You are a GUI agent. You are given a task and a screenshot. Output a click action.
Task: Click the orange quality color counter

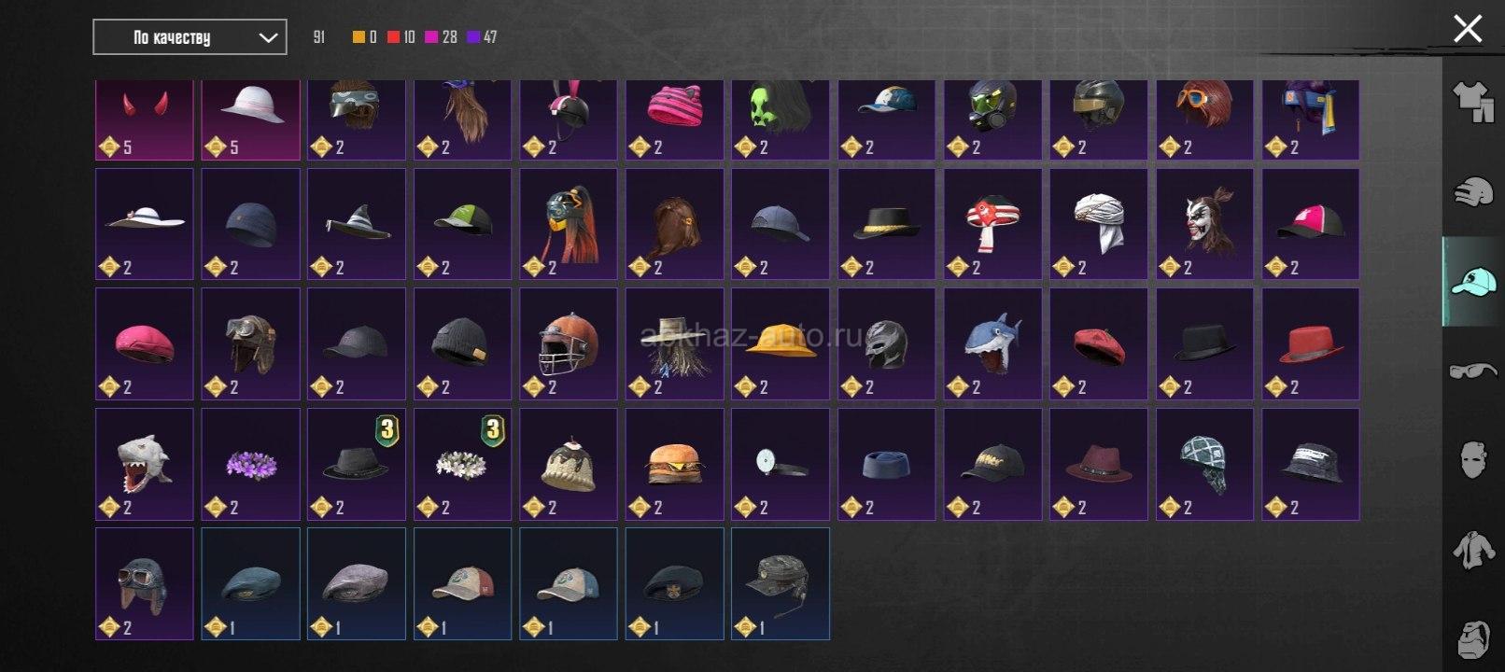tap(365, 37)
